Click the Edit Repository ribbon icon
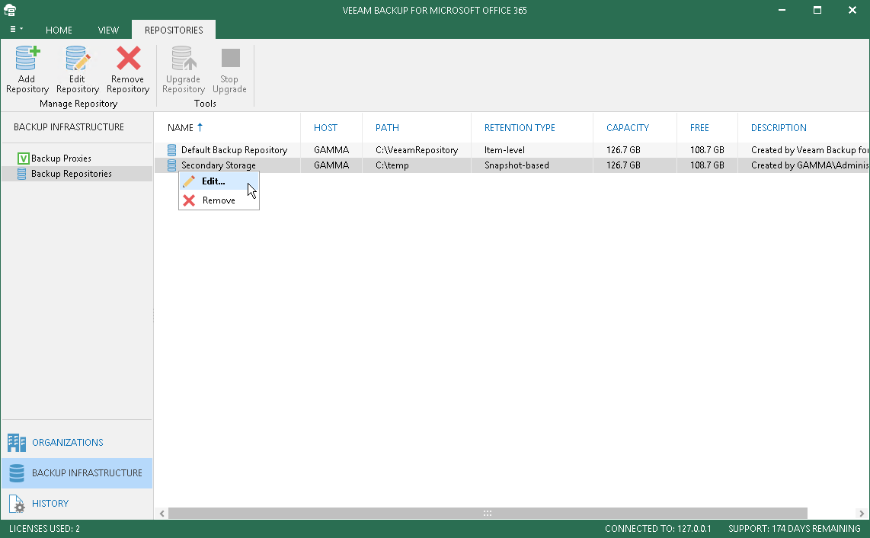The width and height of the screenshot is (870, 538). tap(77, 59)
